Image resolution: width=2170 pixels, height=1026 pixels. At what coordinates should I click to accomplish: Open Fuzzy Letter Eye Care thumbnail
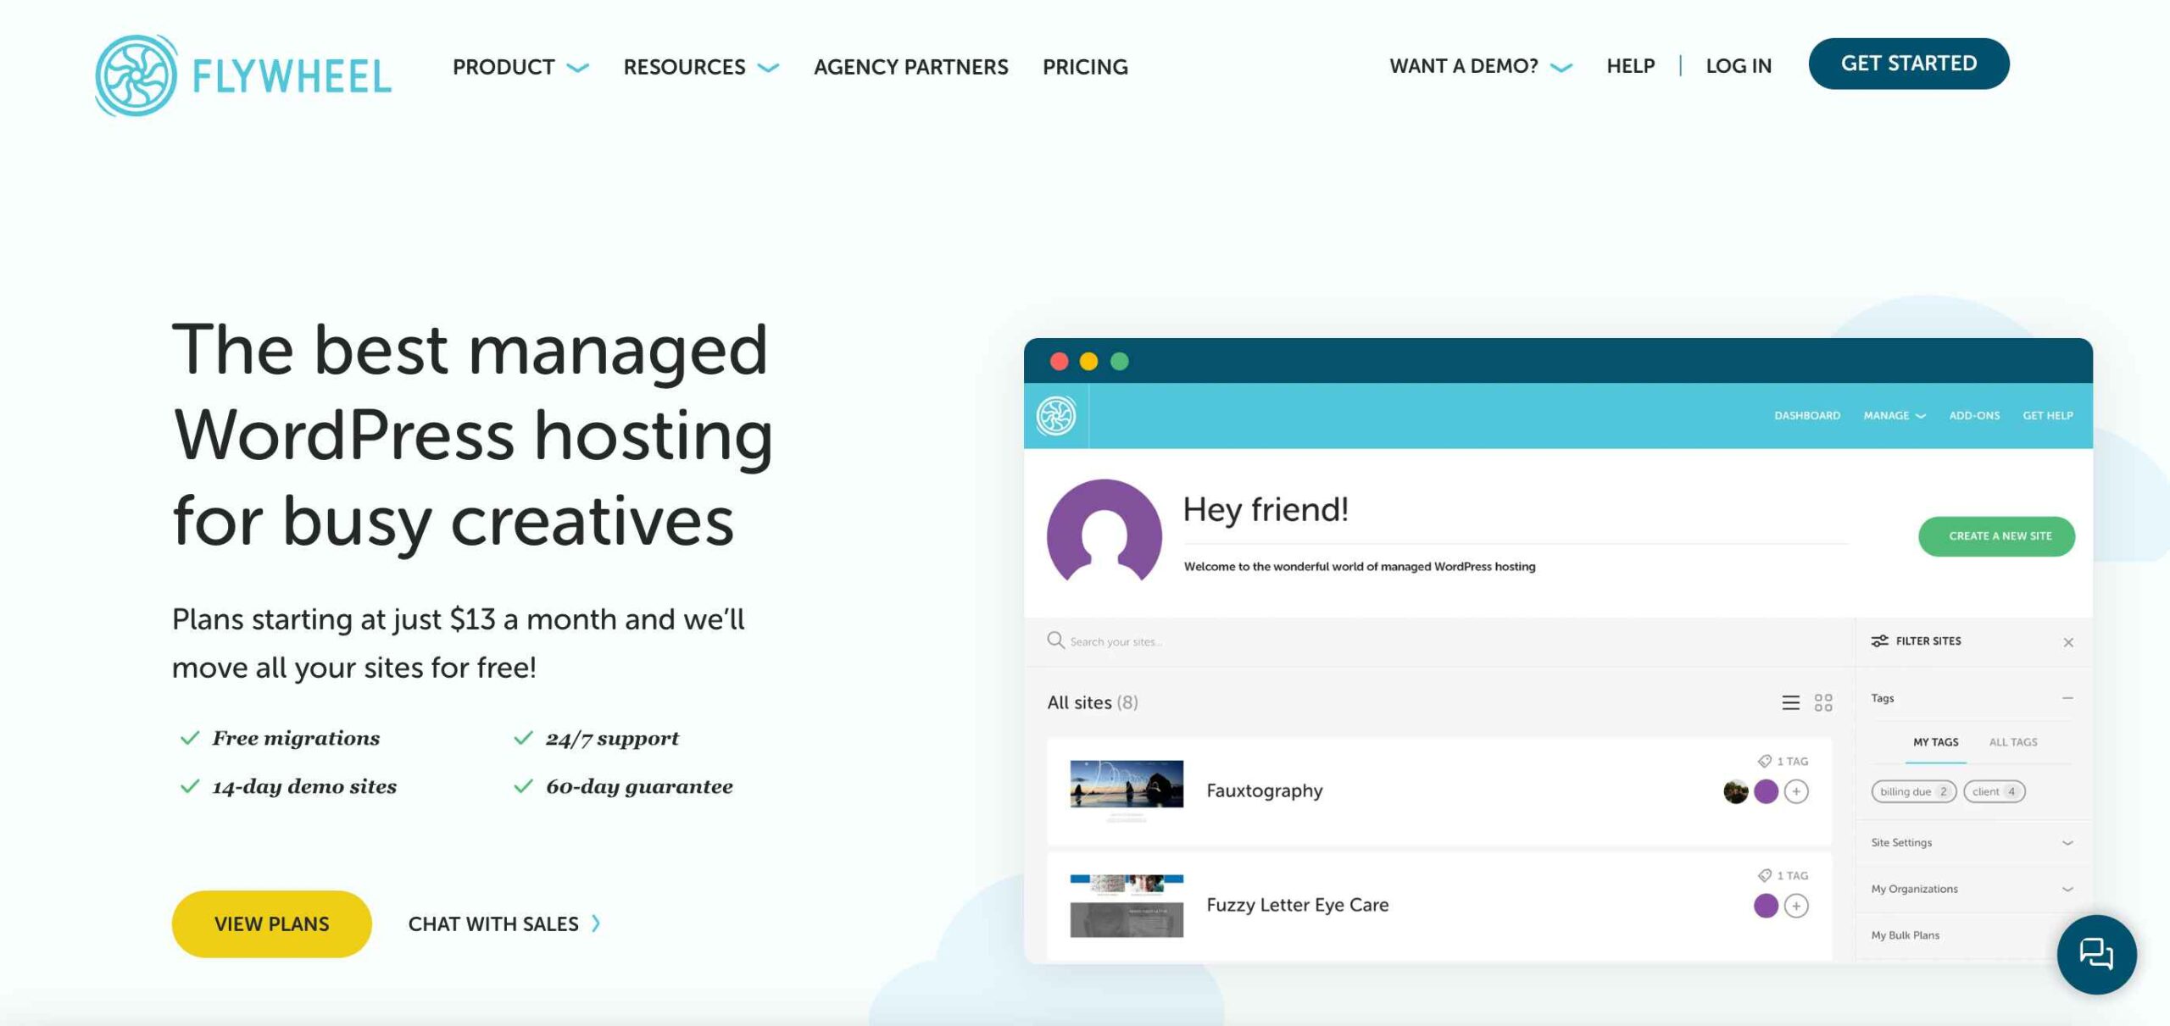[x=1127, y=906]
